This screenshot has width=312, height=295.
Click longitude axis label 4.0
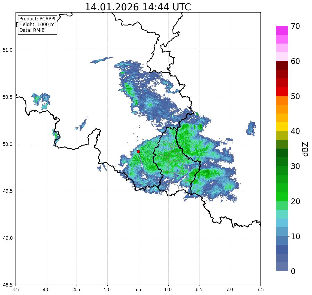pos(46,290)
